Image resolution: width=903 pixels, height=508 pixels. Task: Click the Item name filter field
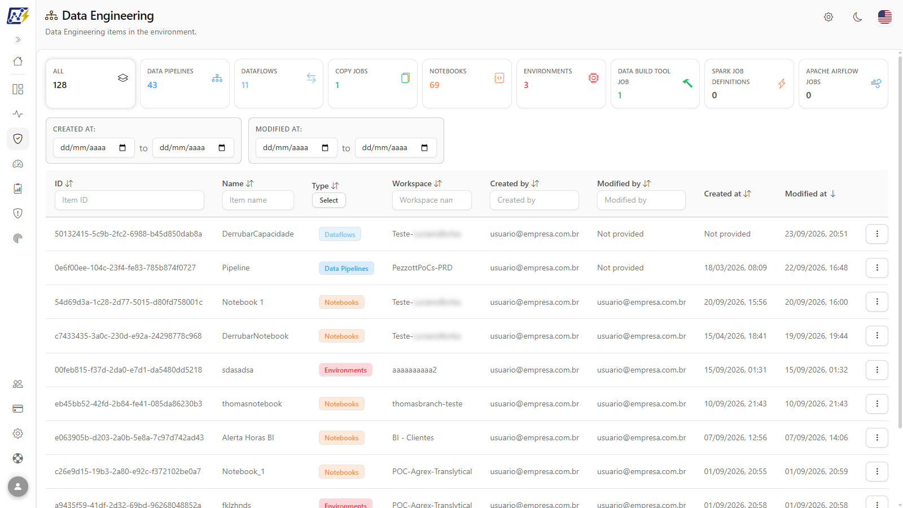point(258,200)
